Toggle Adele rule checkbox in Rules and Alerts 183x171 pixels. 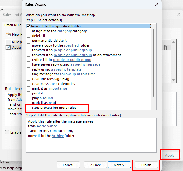click(x=8, y=48)
